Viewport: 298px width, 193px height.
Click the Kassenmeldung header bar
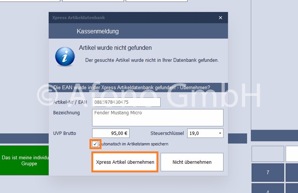click(x=139, y=31)
